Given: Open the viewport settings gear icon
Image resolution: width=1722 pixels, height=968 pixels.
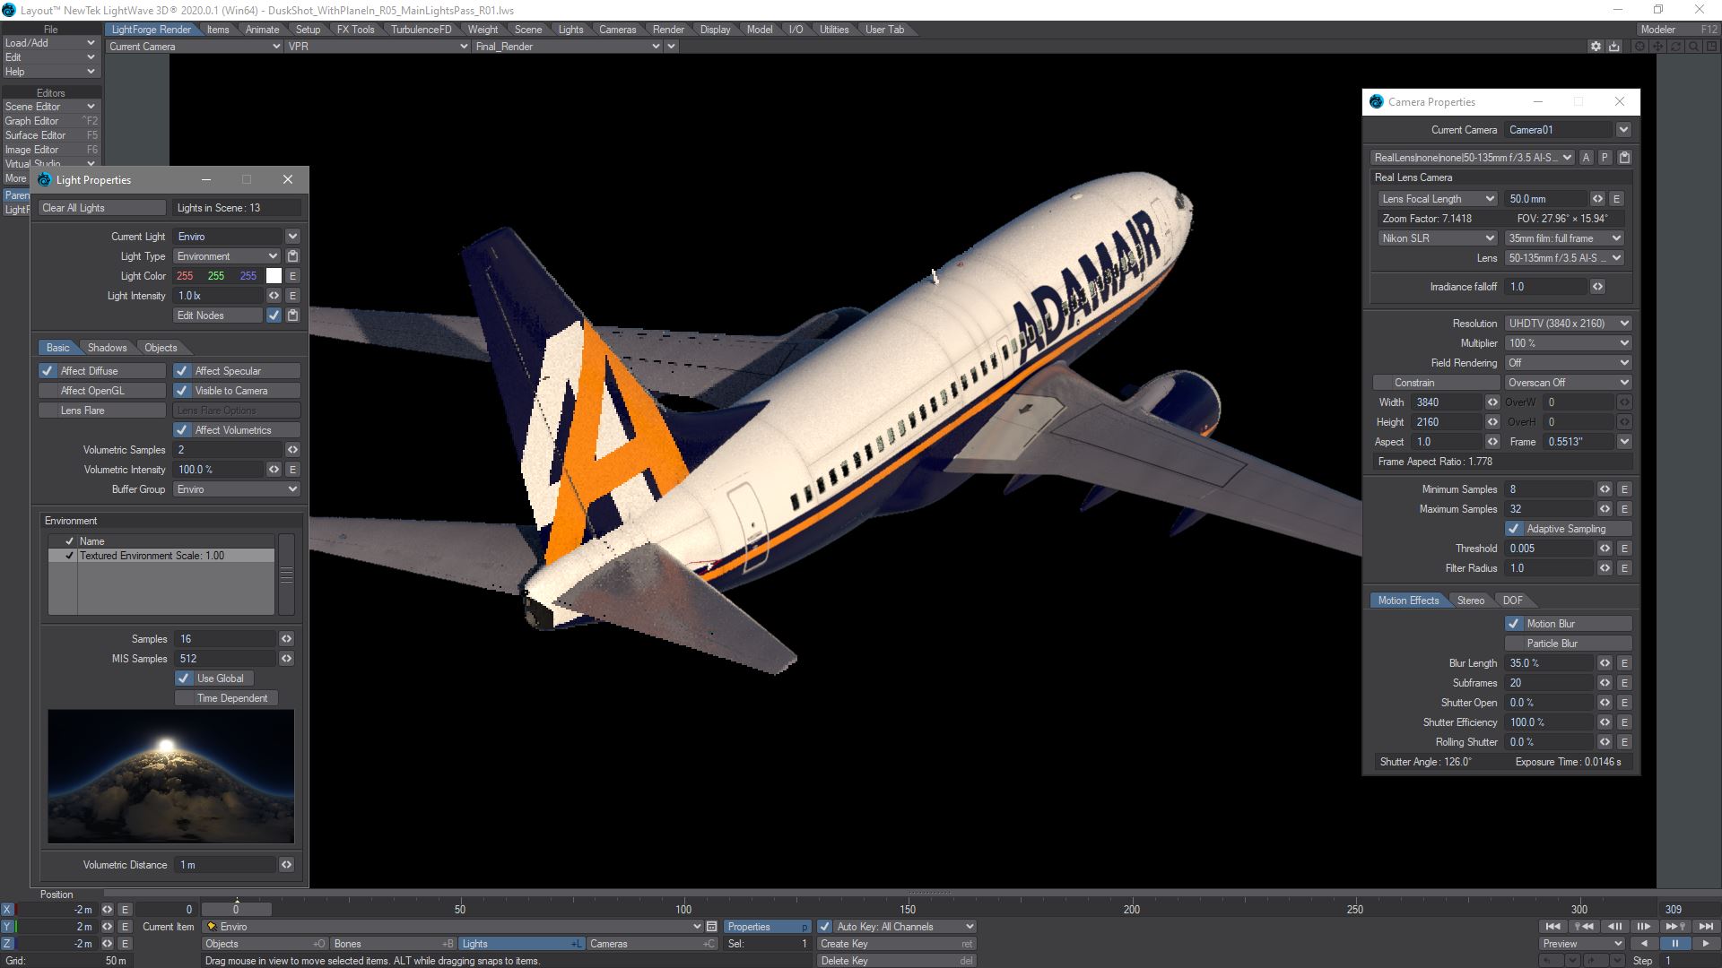Looking at the screenshot, I should [x=1596, y=47].
